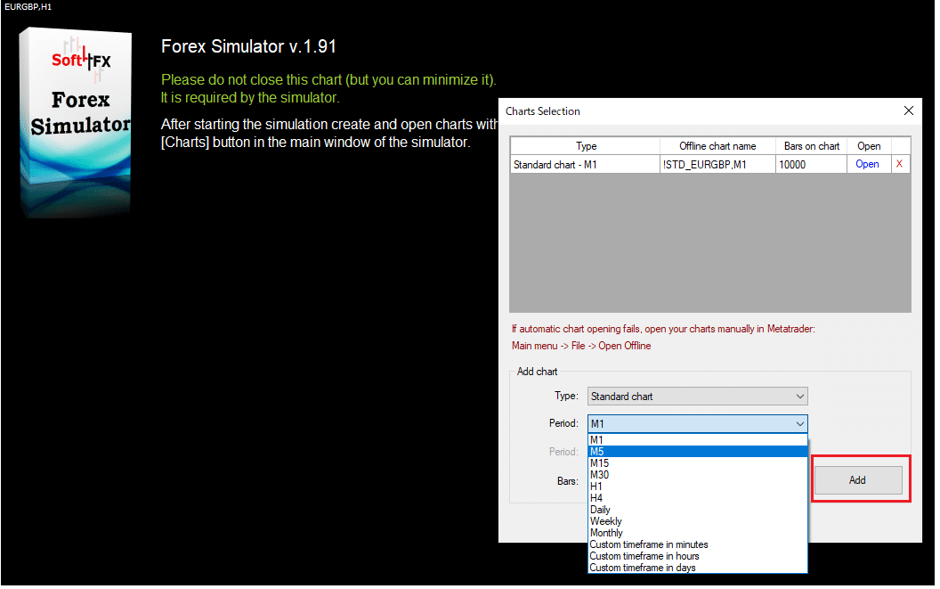Choose Custom timeframe in days
The height and width of the screenshot is (589, 940).
point(697,568)
